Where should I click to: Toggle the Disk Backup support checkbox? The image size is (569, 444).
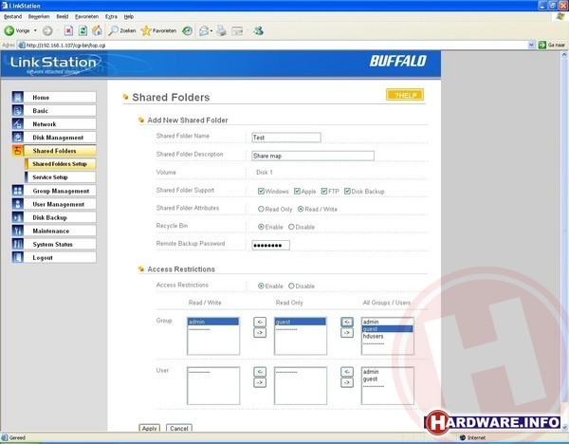(x=347, y=191)
